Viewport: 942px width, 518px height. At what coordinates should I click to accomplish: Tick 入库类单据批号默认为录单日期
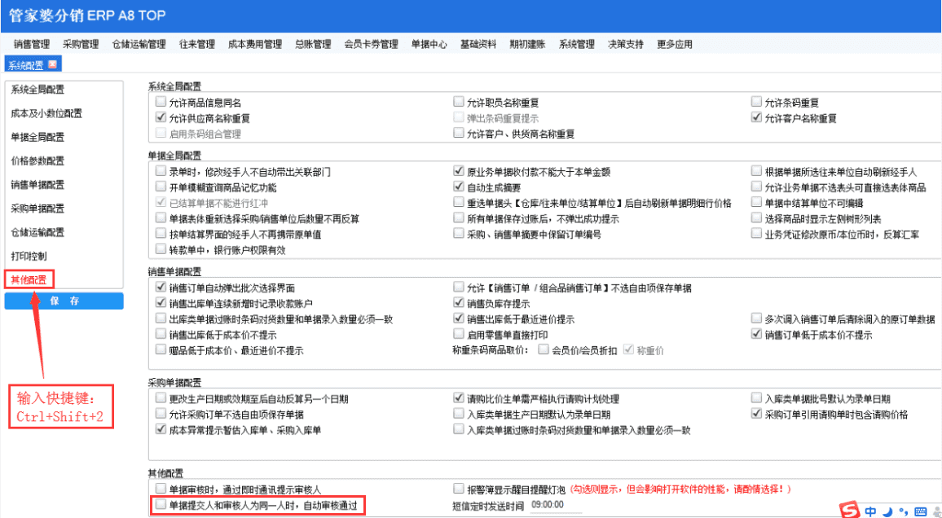pos(757,398)
